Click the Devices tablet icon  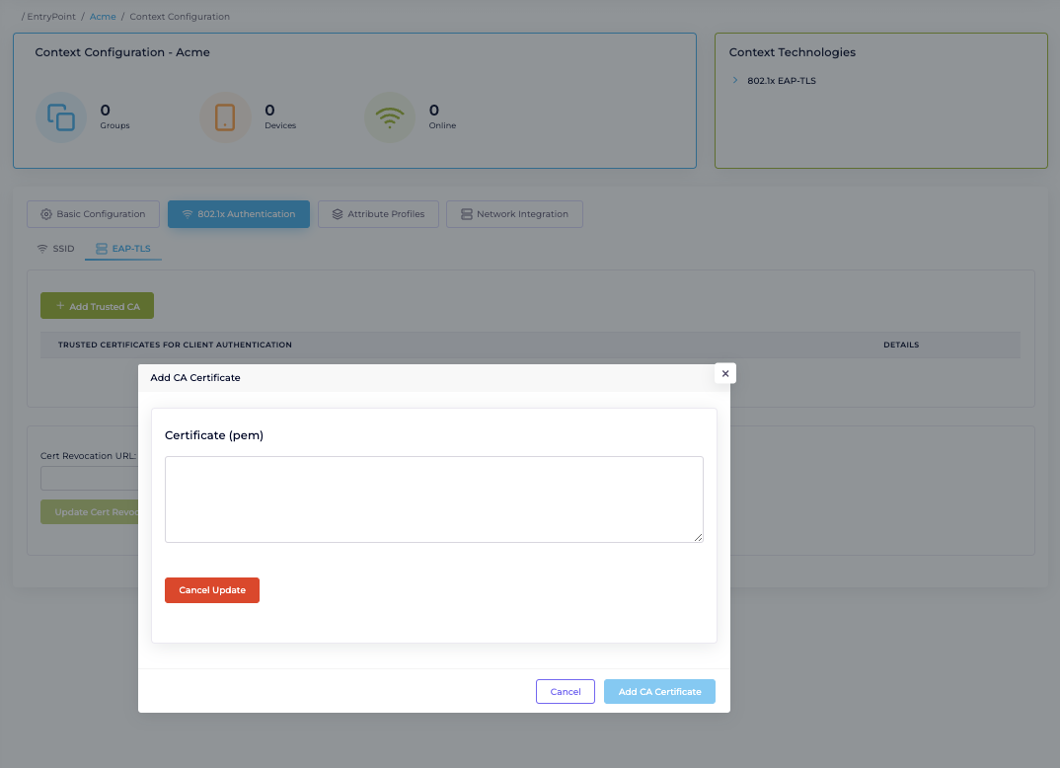[225, 117]
